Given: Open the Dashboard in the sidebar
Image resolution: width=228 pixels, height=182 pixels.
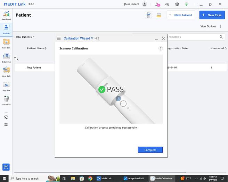Looking at the screenshot, I should click(x=6, y=15).
